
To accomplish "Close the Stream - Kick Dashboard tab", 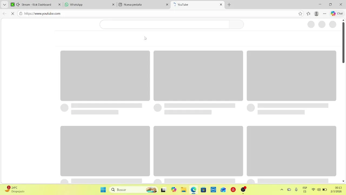I will [59, 5].
